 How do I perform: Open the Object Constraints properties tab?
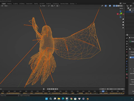(127, 69)
